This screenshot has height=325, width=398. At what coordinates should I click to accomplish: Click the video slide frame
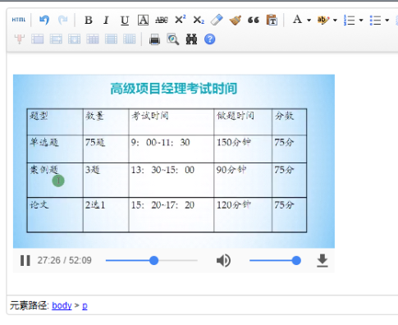[174, 161]
